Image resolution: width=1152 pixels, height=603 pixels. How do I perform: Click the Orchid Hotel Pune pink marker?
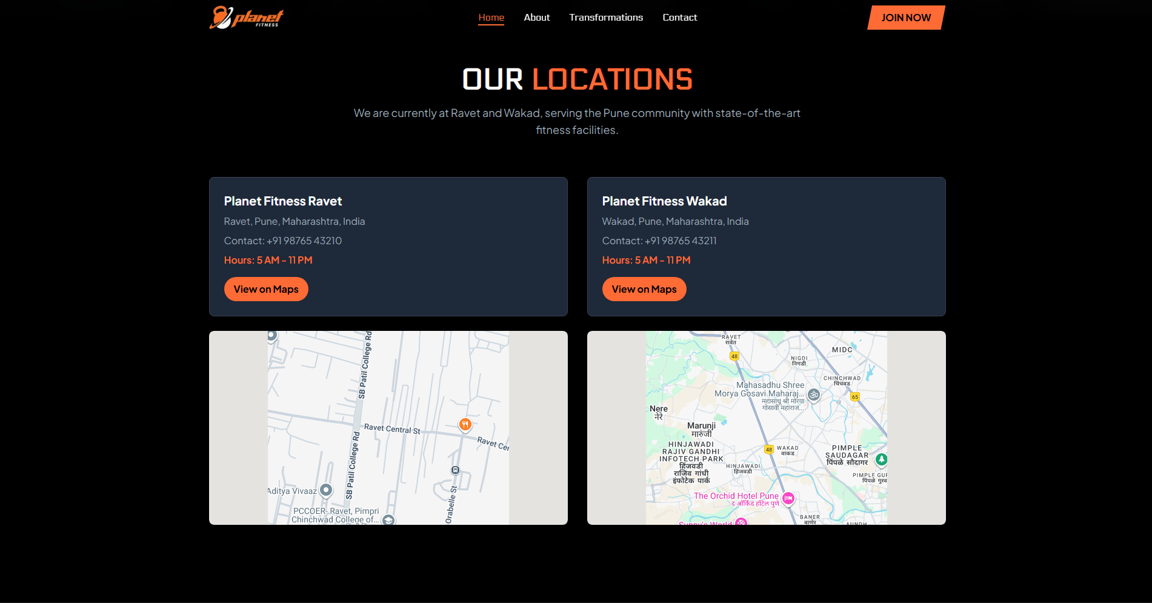click(788, 498)
